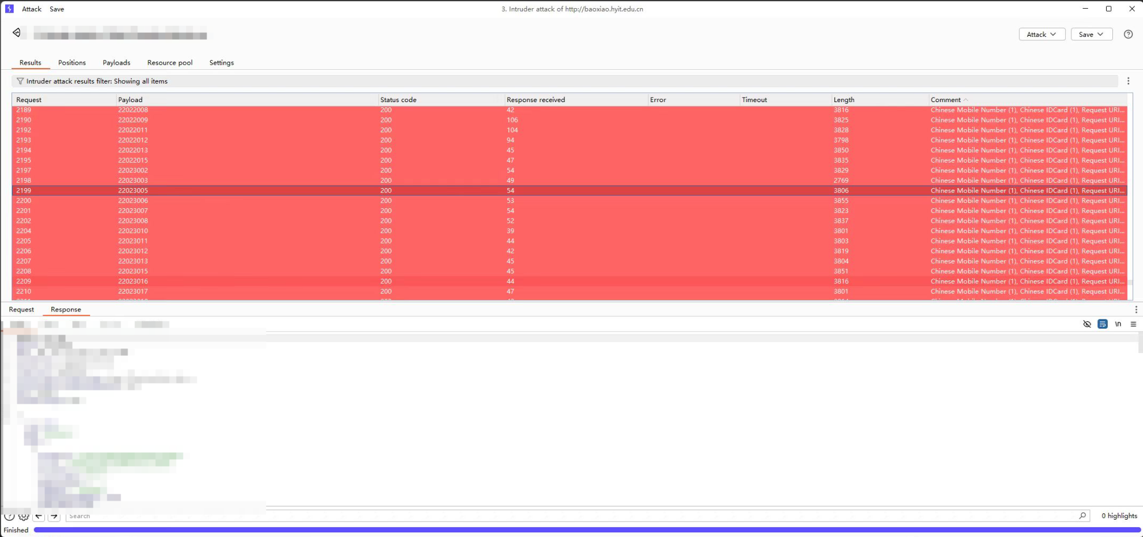Toggle show non-printable characters \n button
The width and height of the screenshot is (1143, 537).
pos(1118,324)
